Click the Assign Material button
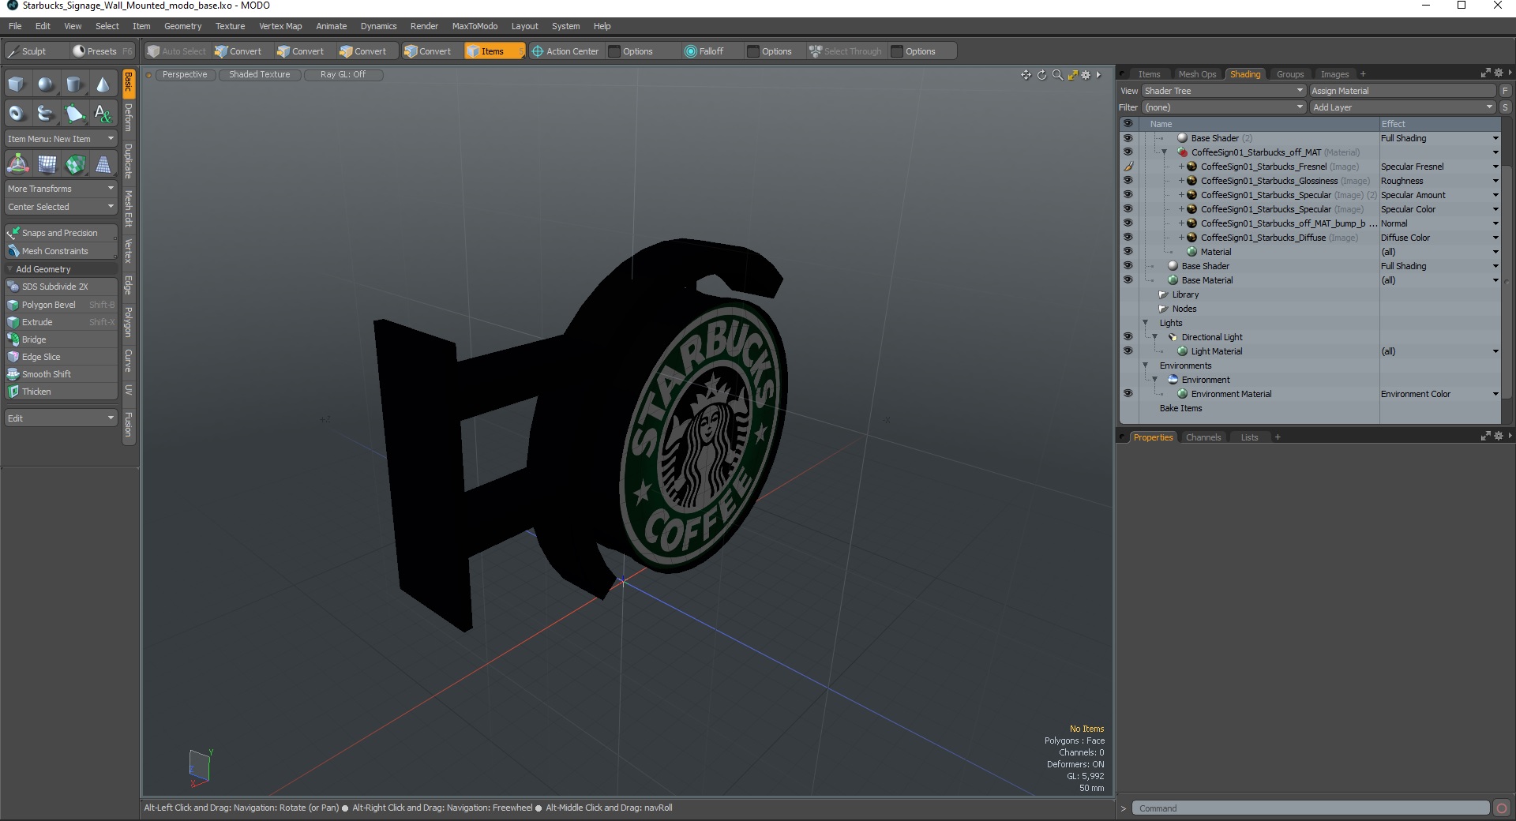This screenshot has height=821, width=1516. [1403, 91]
